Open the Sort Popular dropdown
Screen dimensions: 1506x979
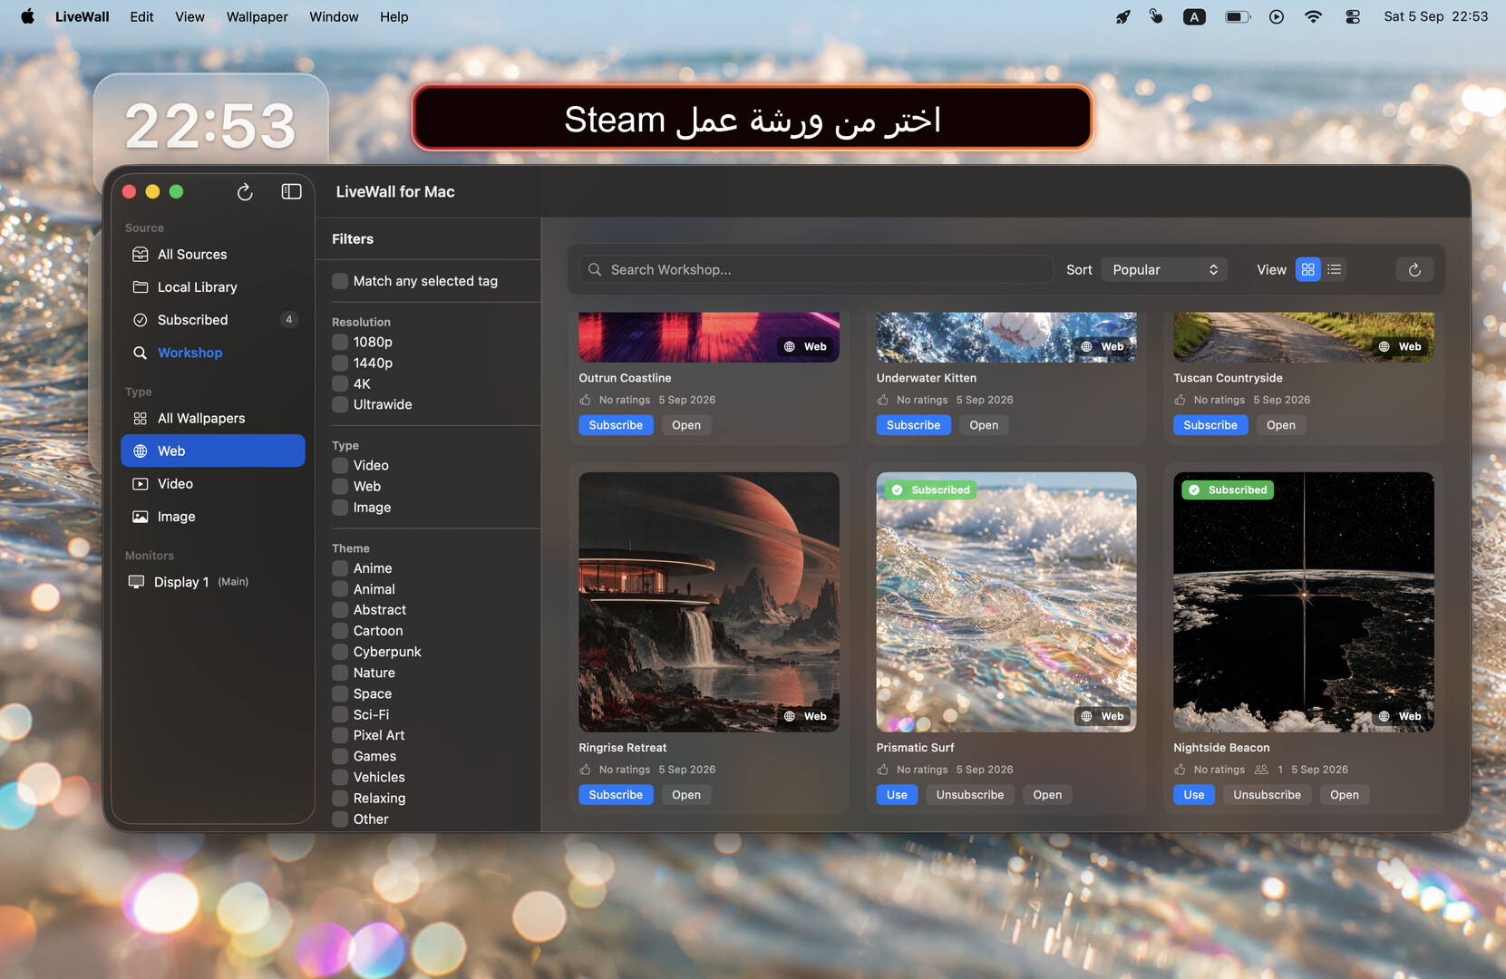pyautogui.click(x=1164, y=269)
